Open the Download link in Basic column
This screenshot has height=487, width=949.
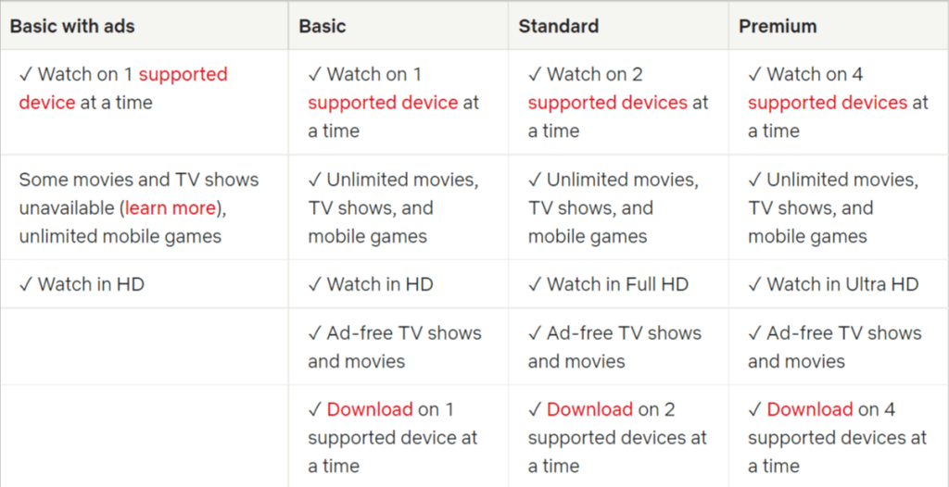pos(370,409)
